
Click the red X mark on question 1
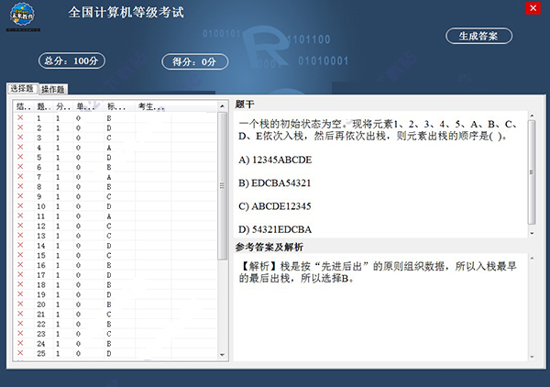coord(20,117)
